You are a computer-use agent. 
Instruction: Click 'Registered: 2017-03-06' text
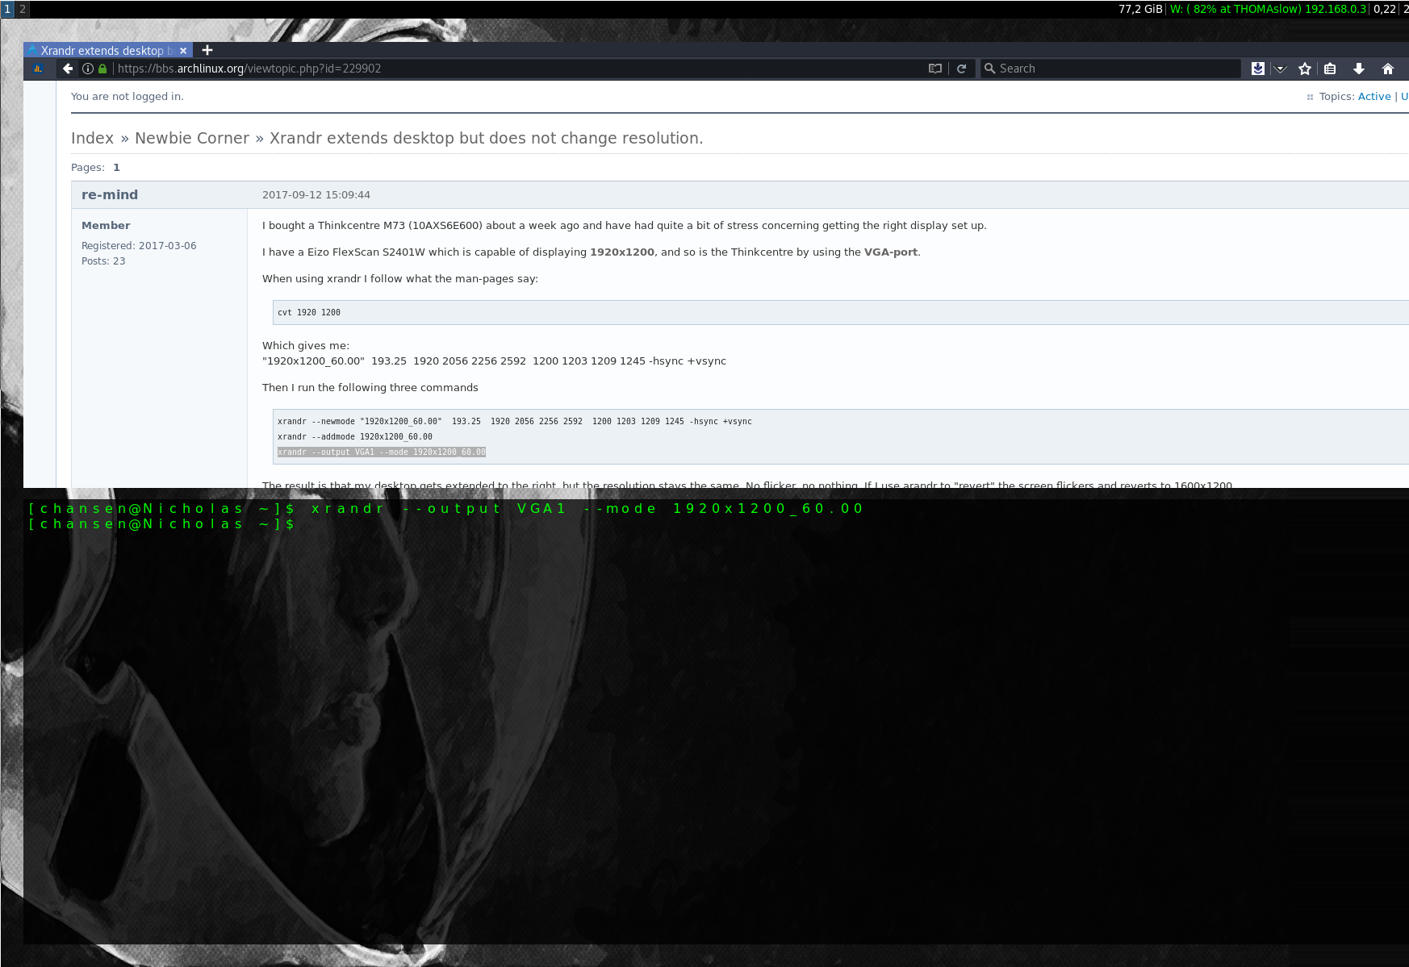pos(139,245)
